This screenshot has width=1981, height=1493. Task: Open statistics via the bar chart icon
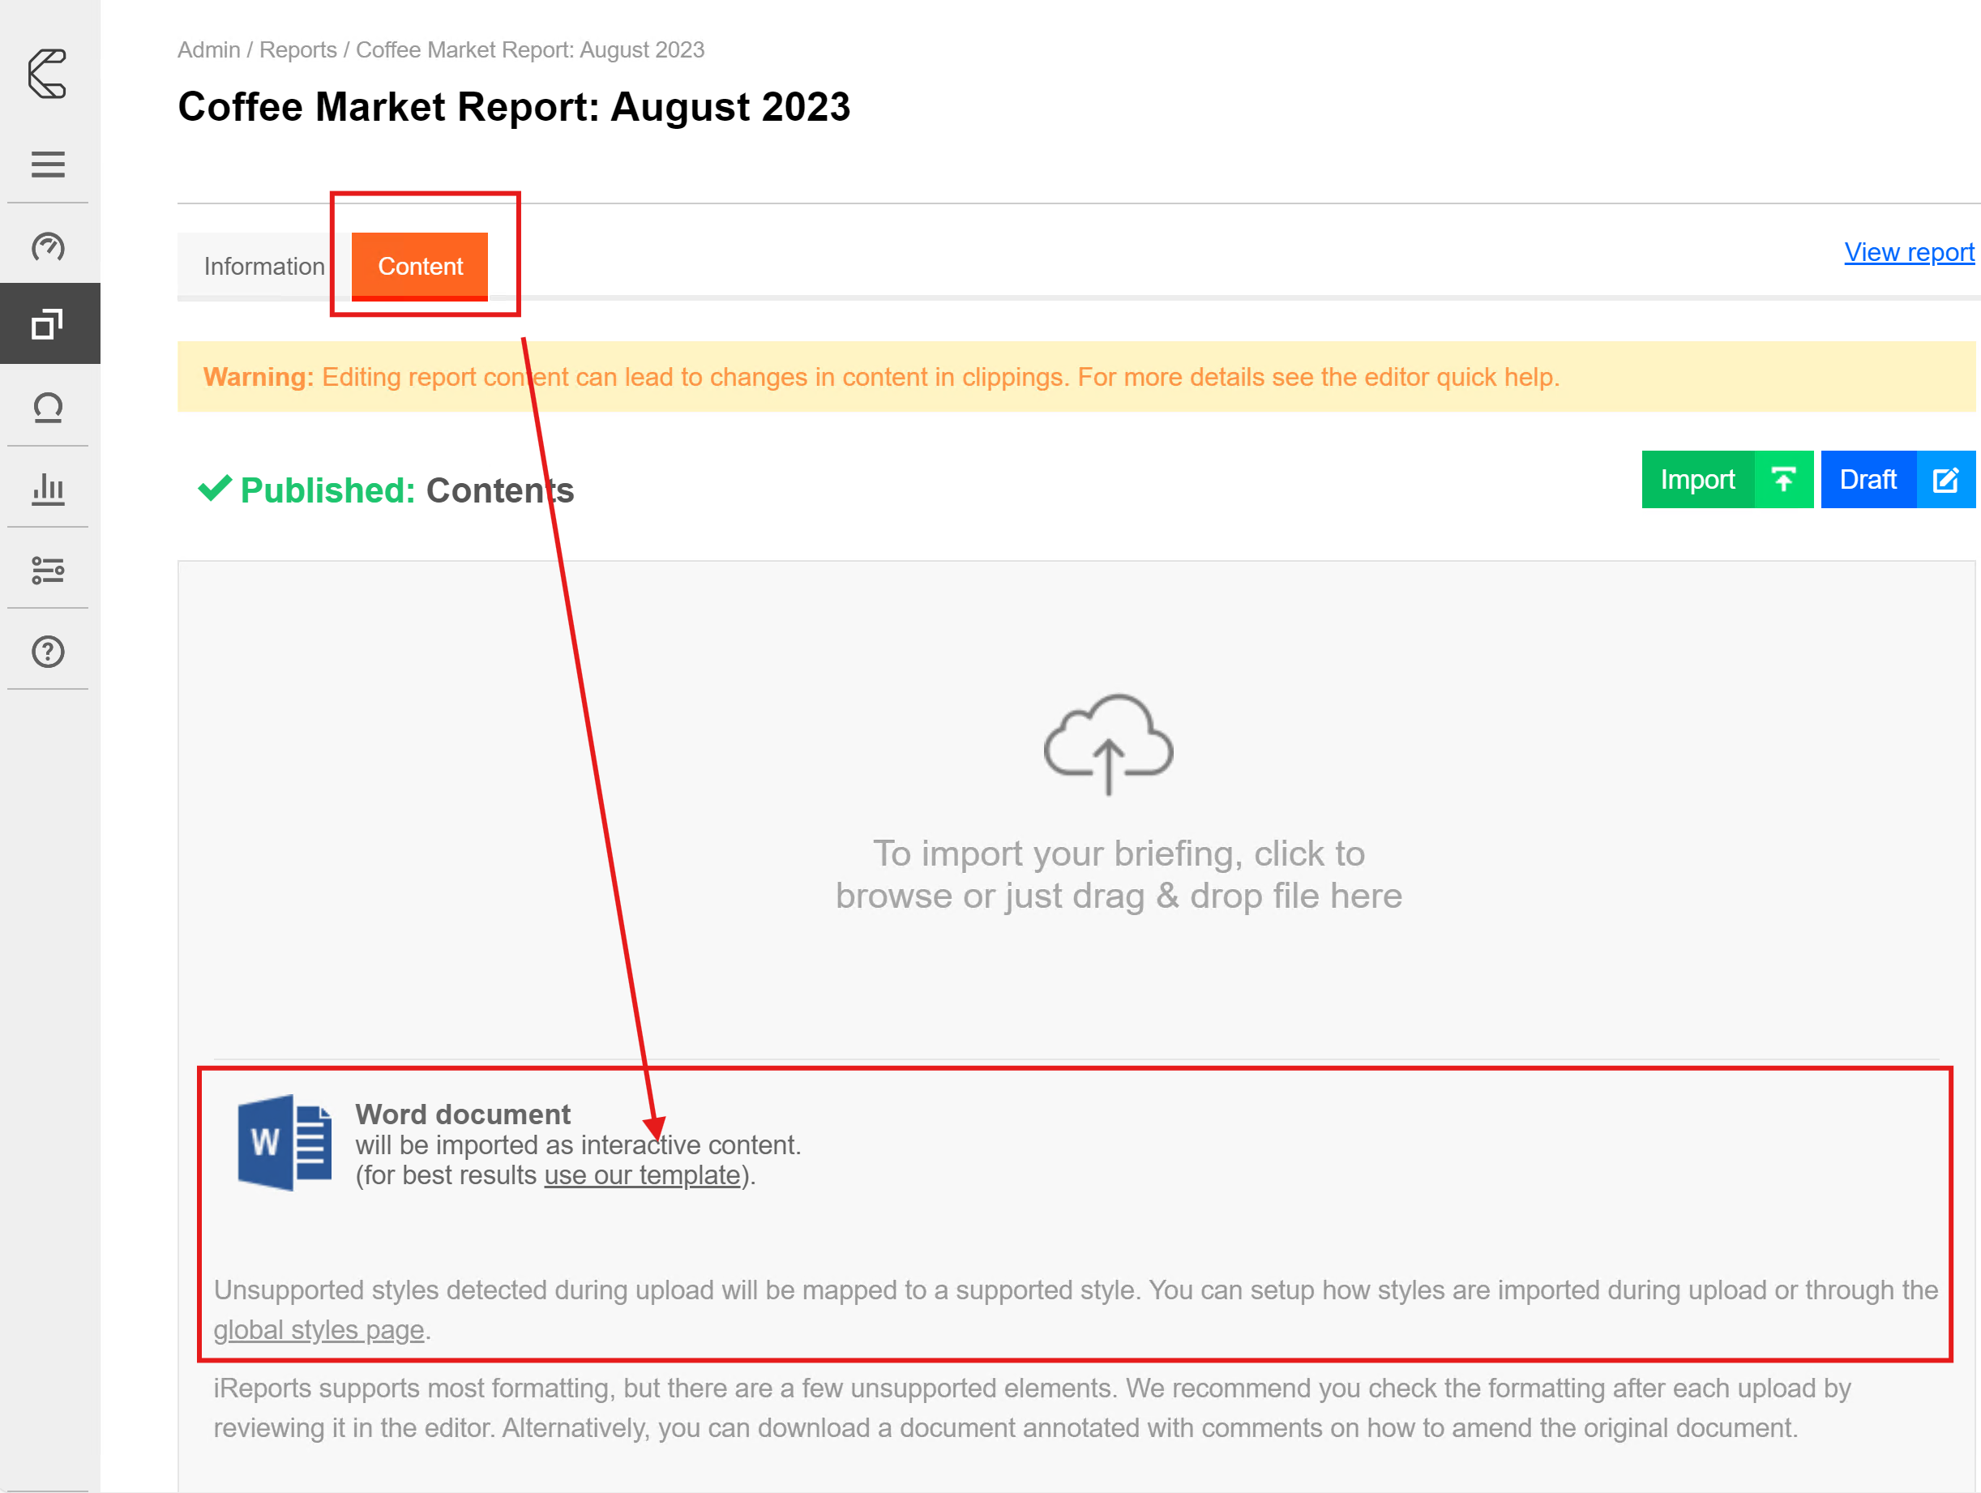pos(48,488)
